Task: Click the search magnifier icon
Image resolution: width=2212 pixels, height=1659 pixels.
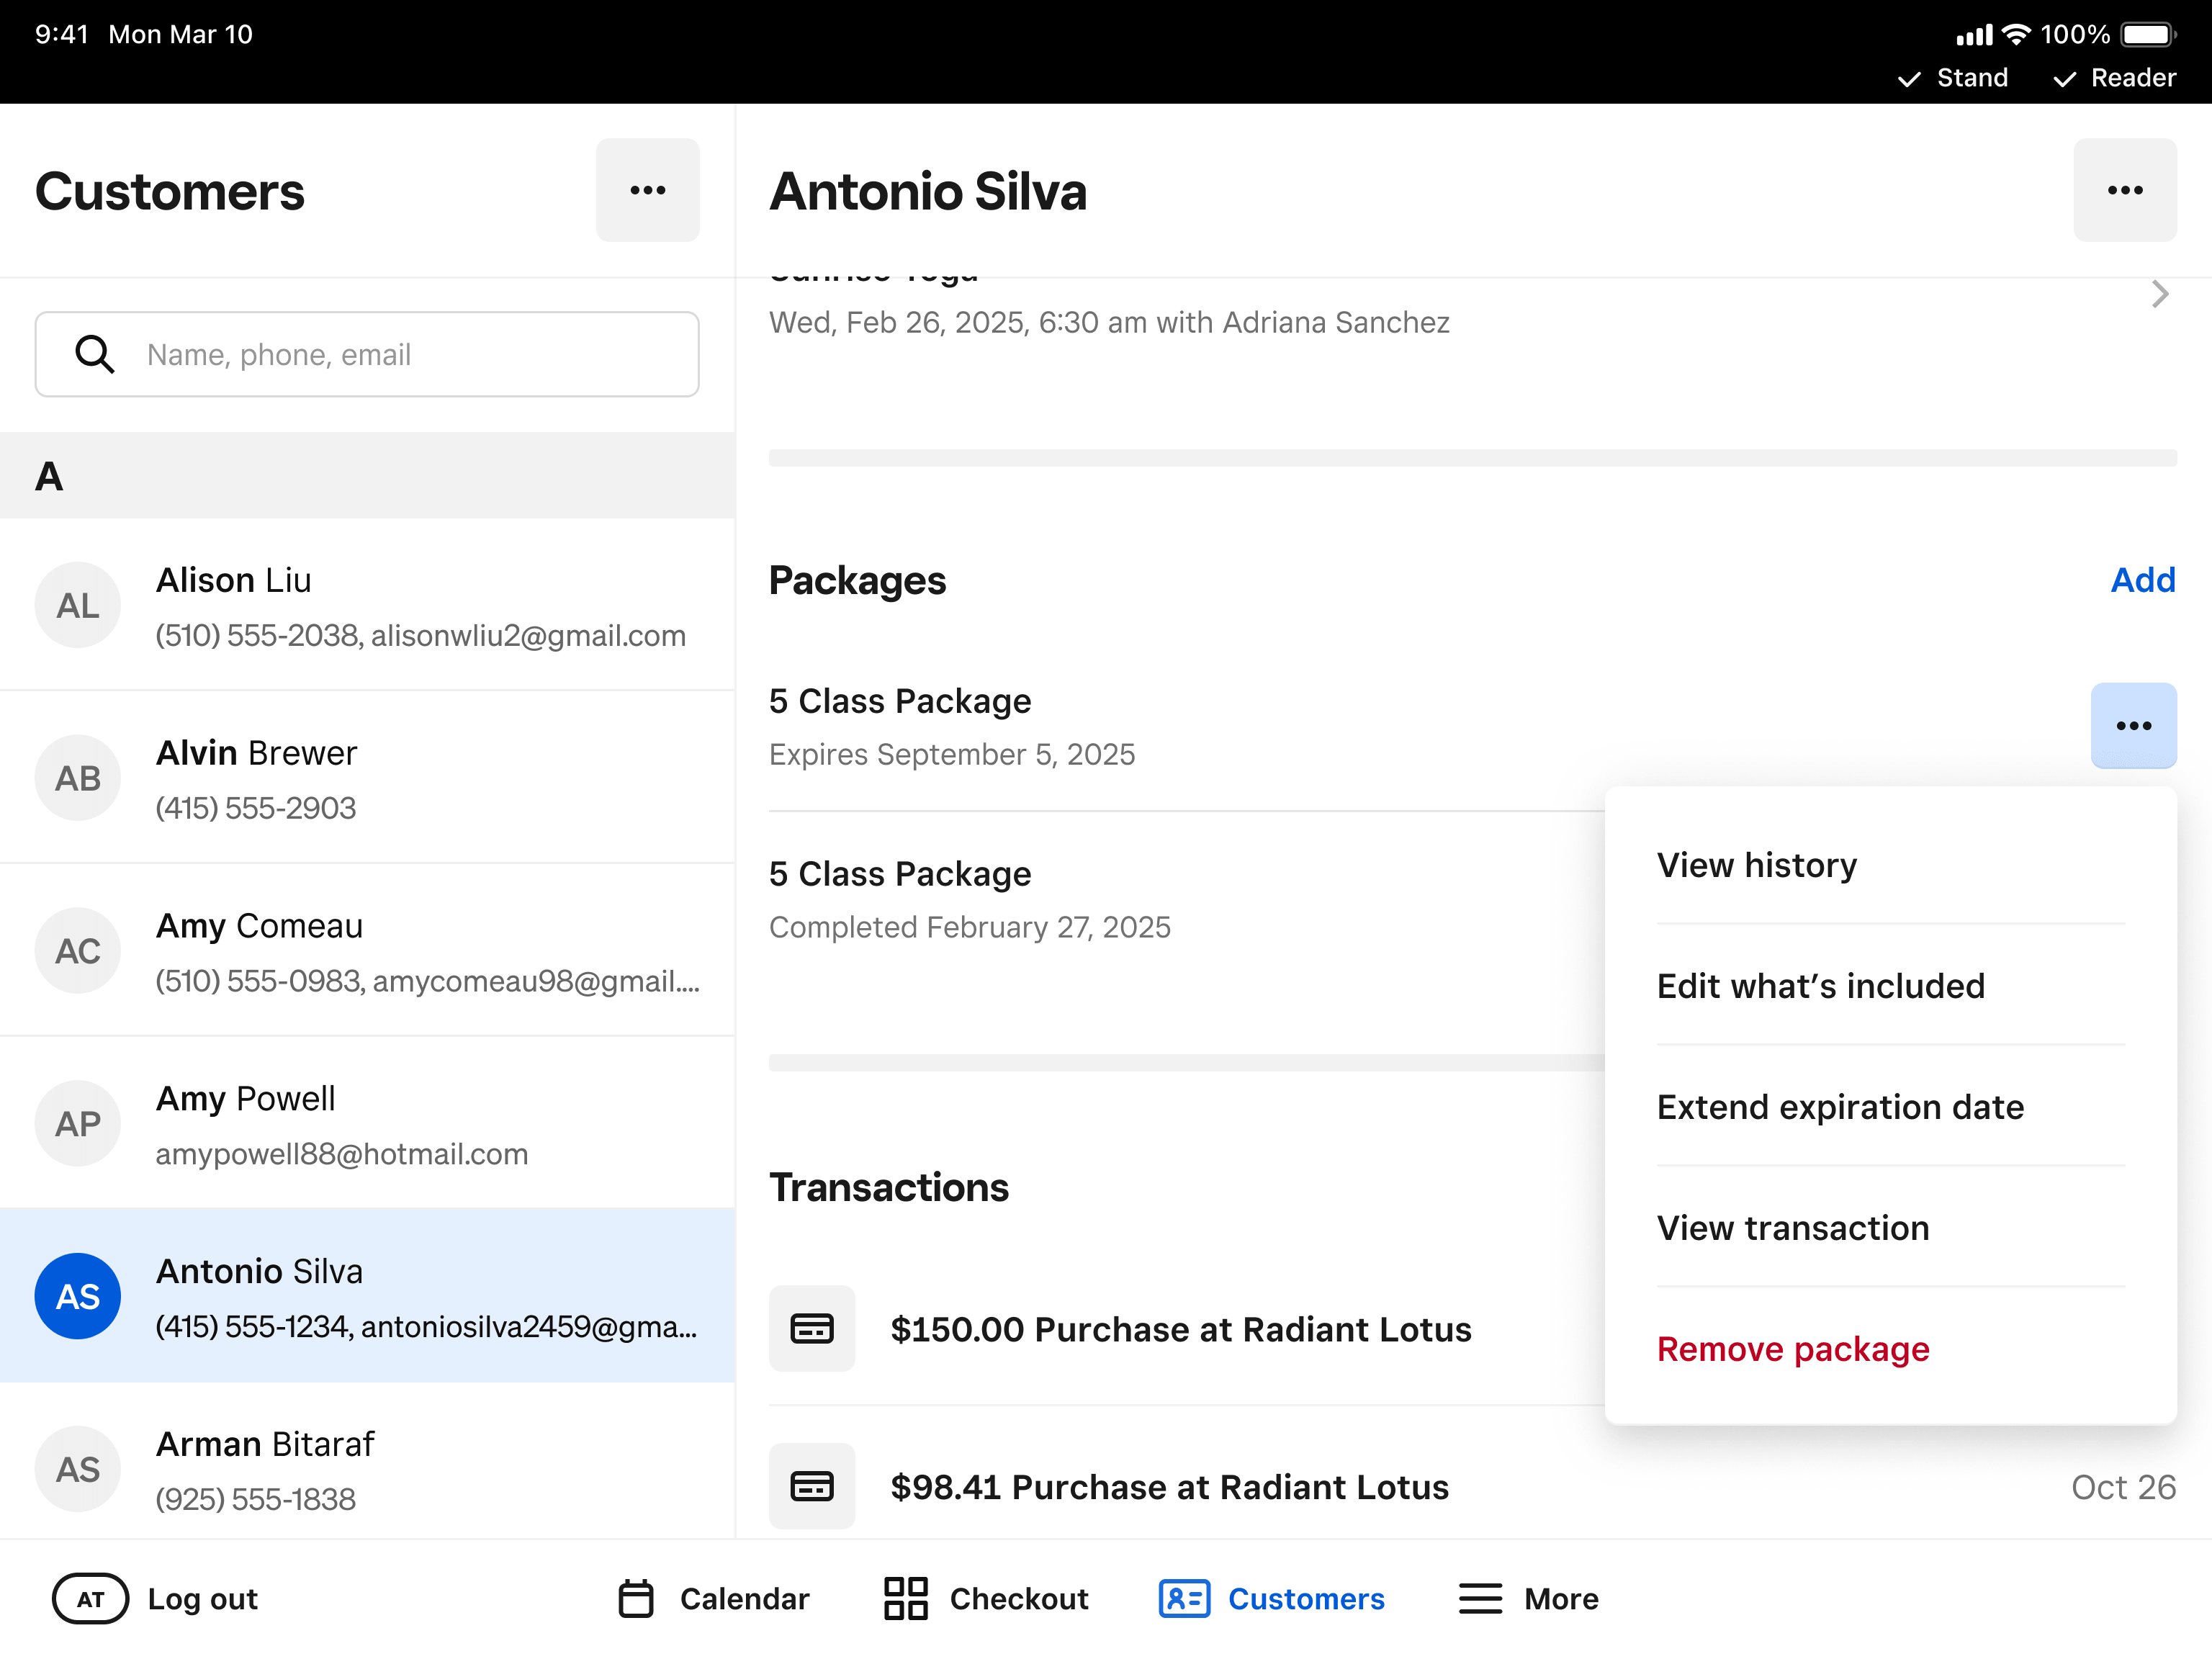Action: [95, 354]
